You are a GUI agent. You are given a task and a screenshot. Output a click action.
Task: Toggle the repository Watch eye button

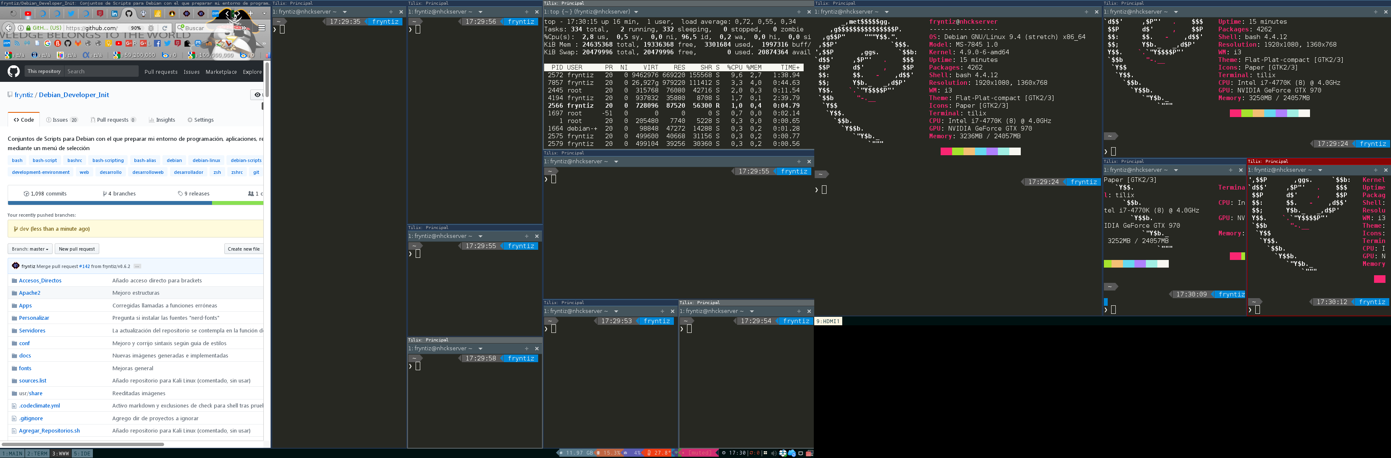click(257, 95)
